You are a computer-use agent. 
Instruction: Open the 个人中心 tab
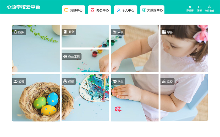pos(126,10)
